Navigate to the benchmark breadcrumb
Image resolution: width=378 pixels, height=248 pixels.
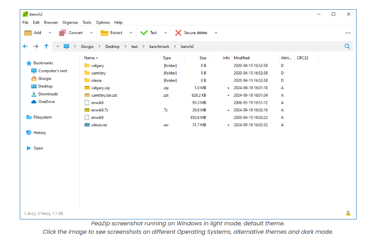[x=160, y=47]
